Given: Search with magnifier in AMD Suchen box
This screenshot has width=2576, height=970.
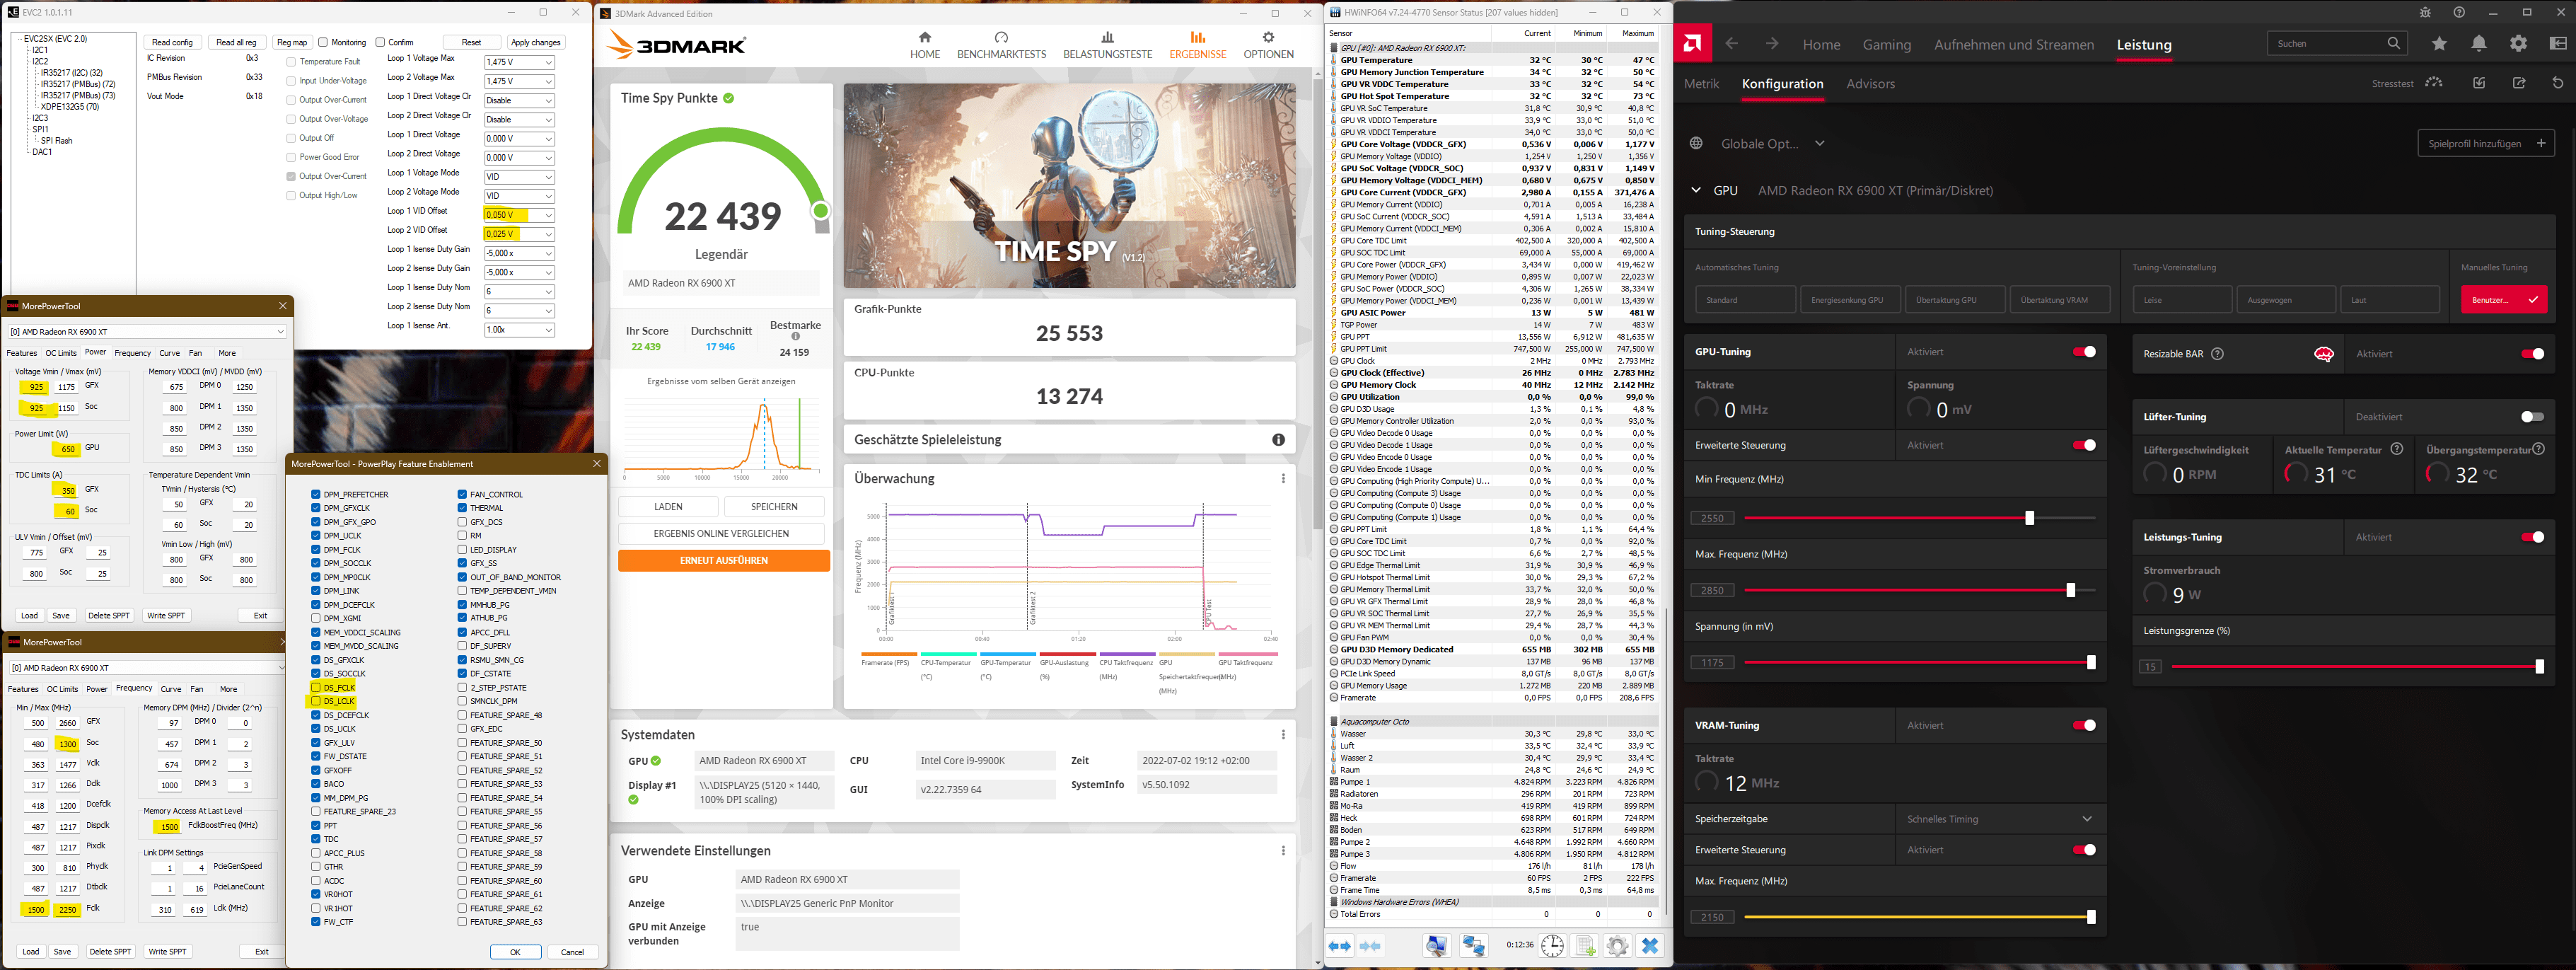Looking at the screenshot, I should 2393,43.
